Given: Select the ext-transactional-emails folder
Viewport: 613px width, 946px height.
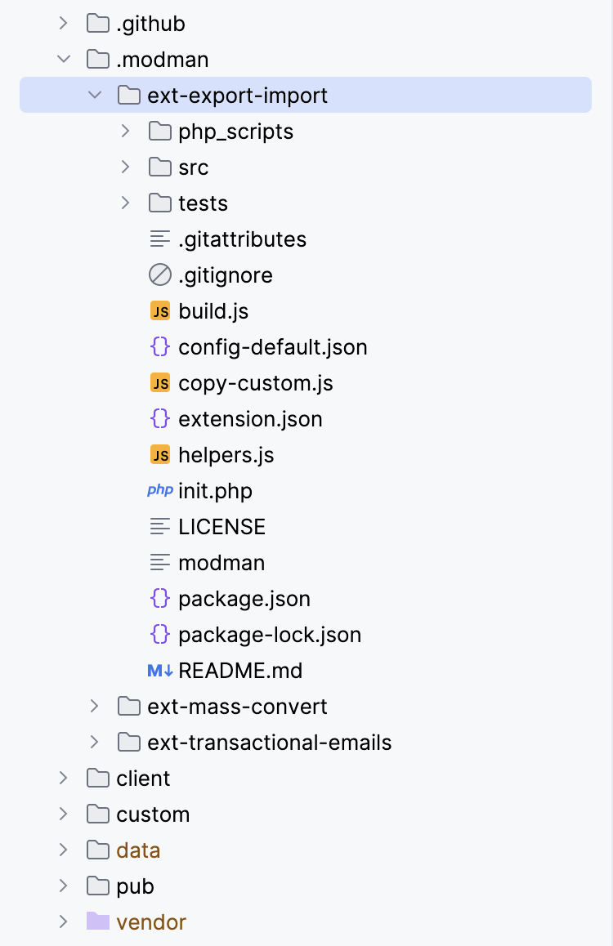Looking at the screenshot, I should tap(269, 743).
